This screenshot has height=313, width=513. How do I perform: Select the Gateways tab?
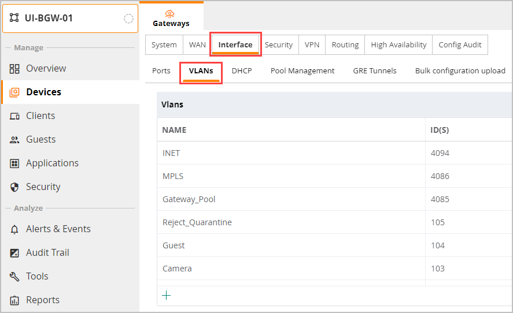pyautogui.click(x=171, y=16)
